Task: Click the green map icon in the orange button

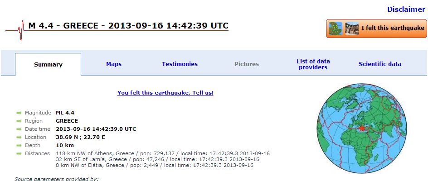Action: [x=336, y=28]
